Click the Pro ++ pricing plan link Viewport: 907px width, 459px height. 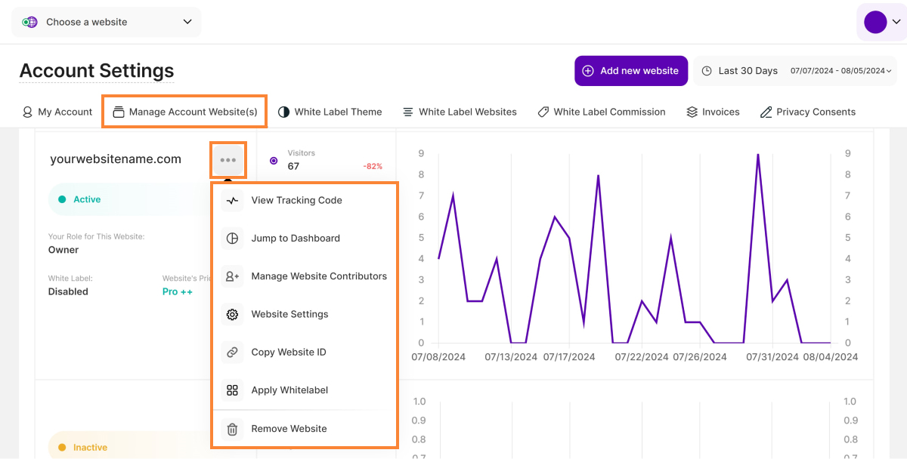177,291
